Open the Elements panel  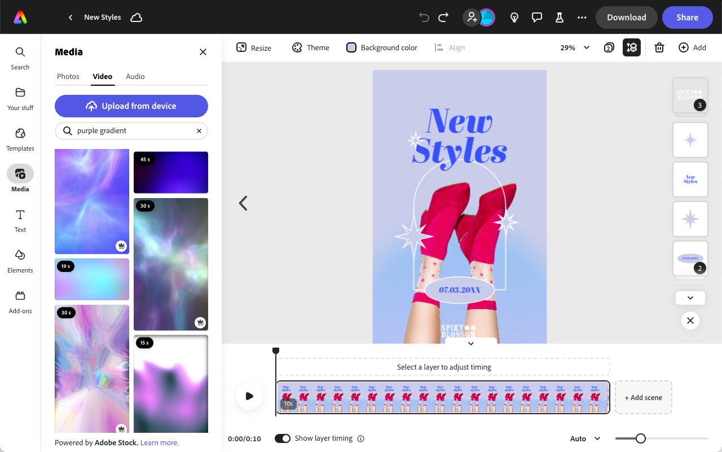[20, 261]
